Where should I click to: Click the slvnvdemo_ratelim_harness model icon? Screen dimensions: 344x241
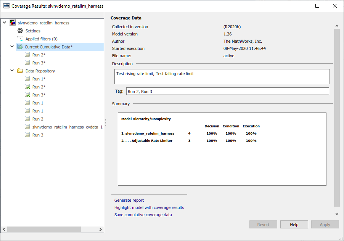[x=13, y=23]
